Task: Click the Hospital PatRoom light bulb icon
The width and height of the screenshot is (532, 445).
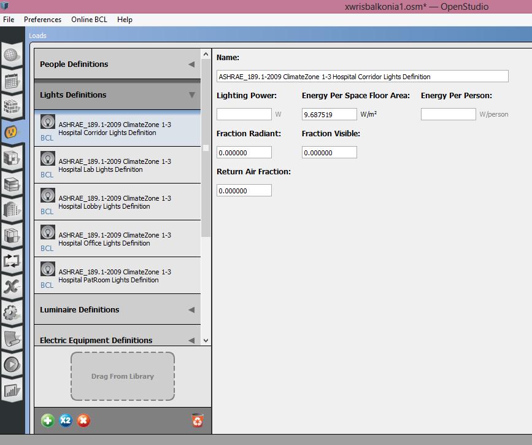Action: point(48,269)
